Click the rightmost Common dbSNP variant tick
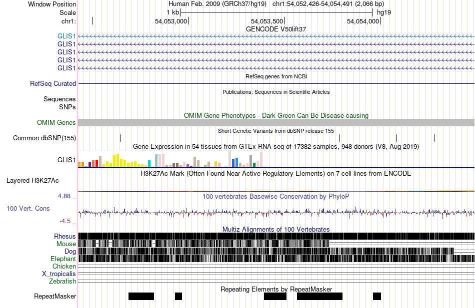Viewport: 475px width, 308px height. pyautogui.click(x=434, y=138)
